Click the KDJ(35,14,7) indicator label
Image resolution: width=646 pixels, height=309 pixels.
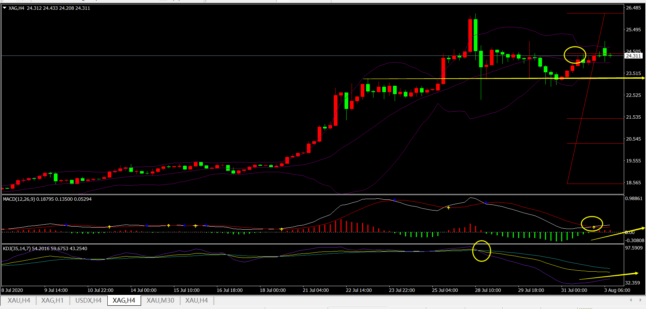(45, 248)
